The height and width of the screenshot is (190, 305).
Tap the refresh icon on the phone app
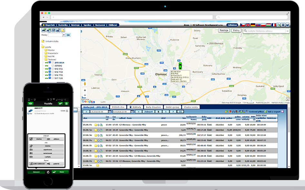[x=48, y=172]
